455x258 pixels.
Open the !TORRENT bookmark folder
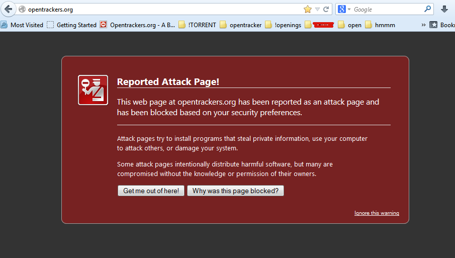pos(197,25)
